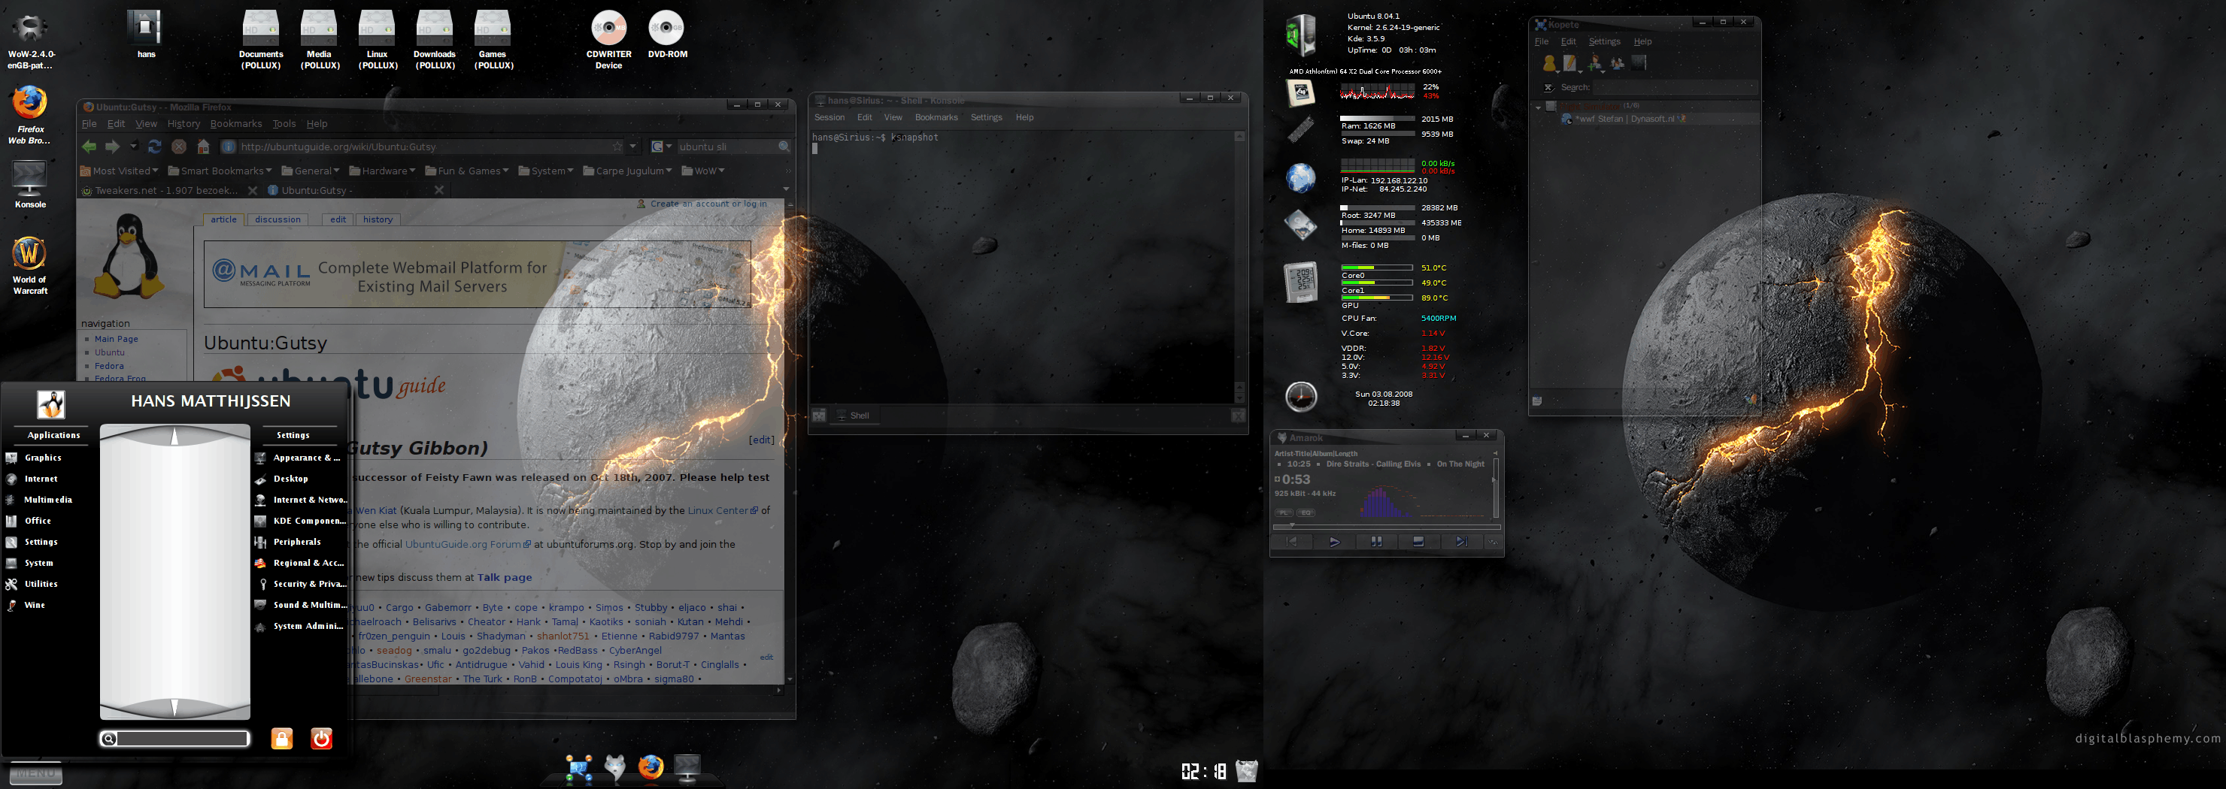Pause playback in Amarok

pos(1375,542)
